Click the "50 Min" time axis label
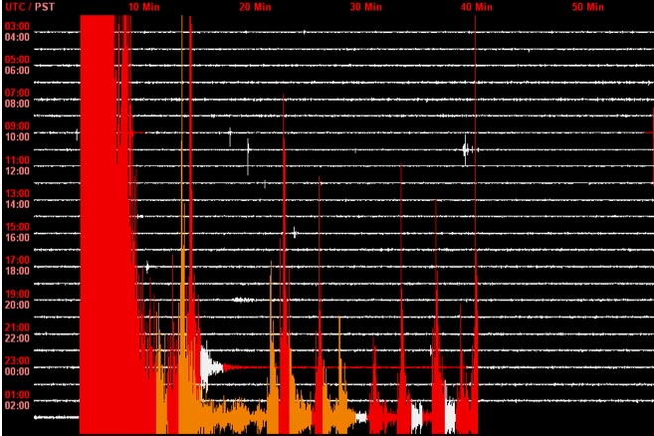654x436 pixels. coord(588,7)
